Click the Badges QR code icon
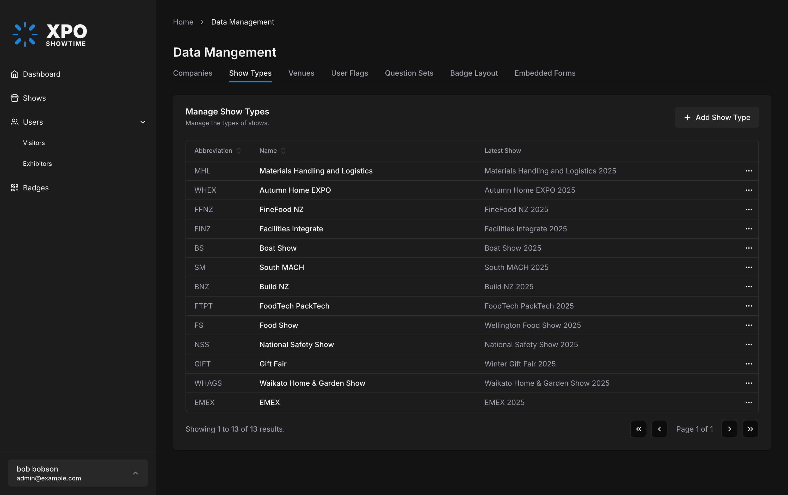The image size is (788, 495). (14, 188)
